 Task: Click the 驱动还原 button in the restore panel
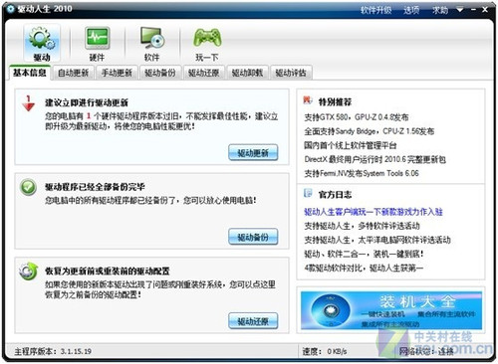tap(253, 321)
